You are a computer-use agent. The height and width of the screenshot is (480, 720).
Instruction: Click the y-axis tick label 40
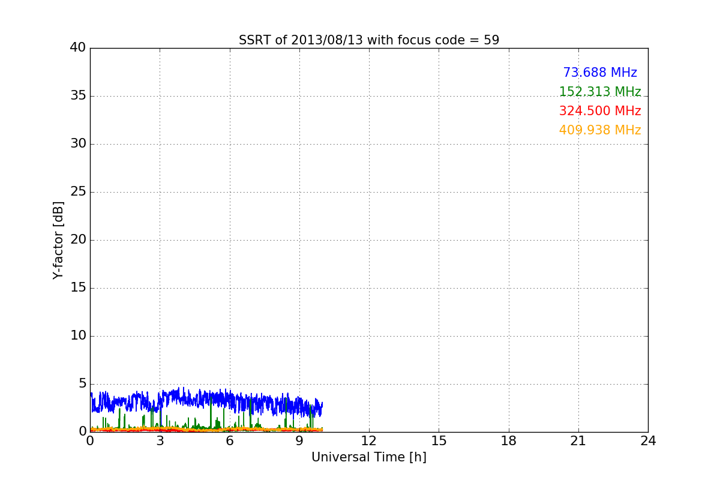click(78, 48)
